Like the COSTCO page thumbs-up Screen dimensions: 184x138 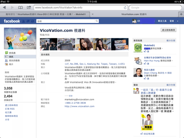(x=146, y=64)
